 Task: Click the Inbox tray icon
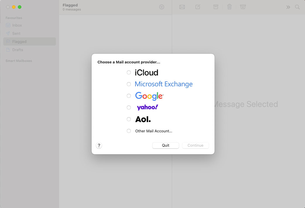tap(8, 25)
